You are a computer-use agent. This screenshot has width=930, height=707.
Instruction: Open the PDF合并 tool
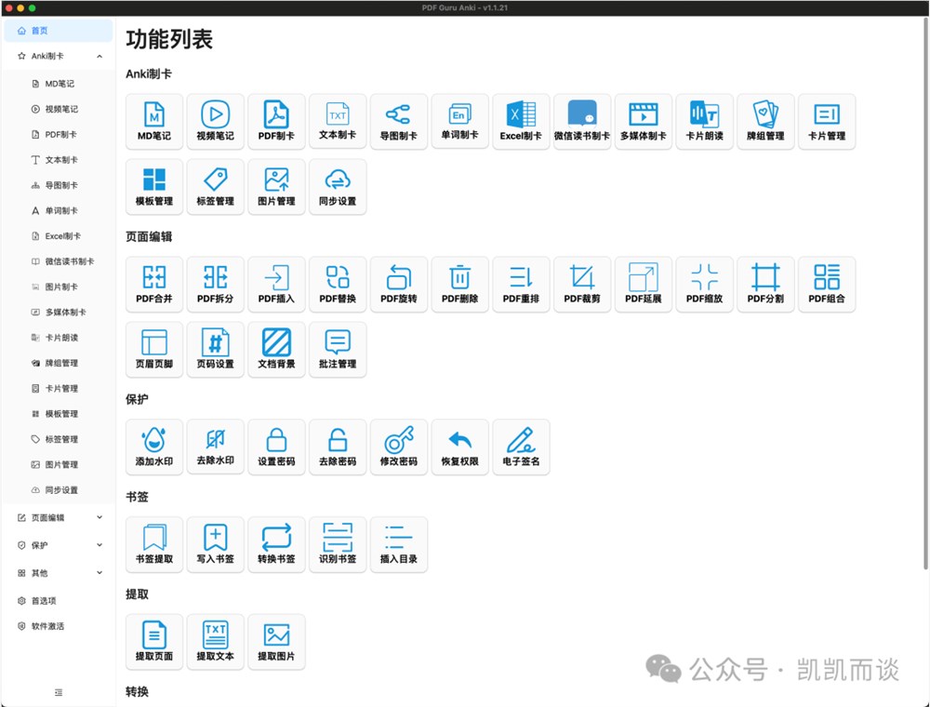[x=154, y=285]
